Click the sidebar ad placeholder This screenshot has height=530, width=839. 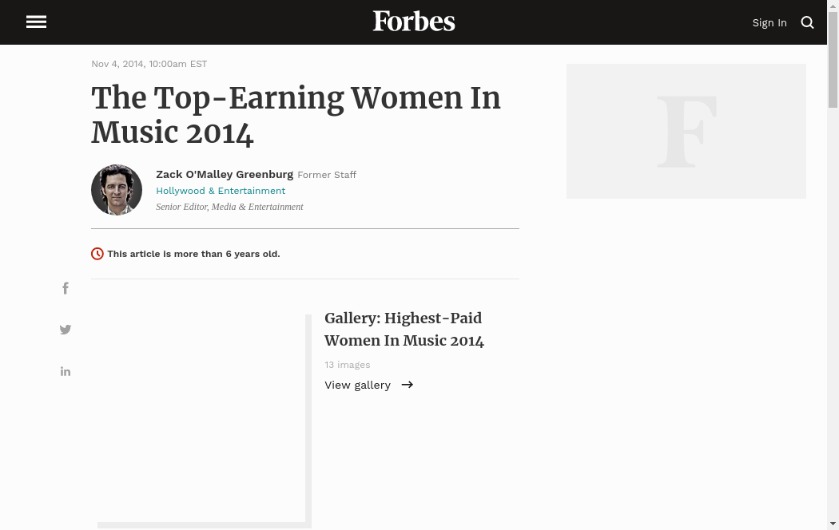click(686, 131)
